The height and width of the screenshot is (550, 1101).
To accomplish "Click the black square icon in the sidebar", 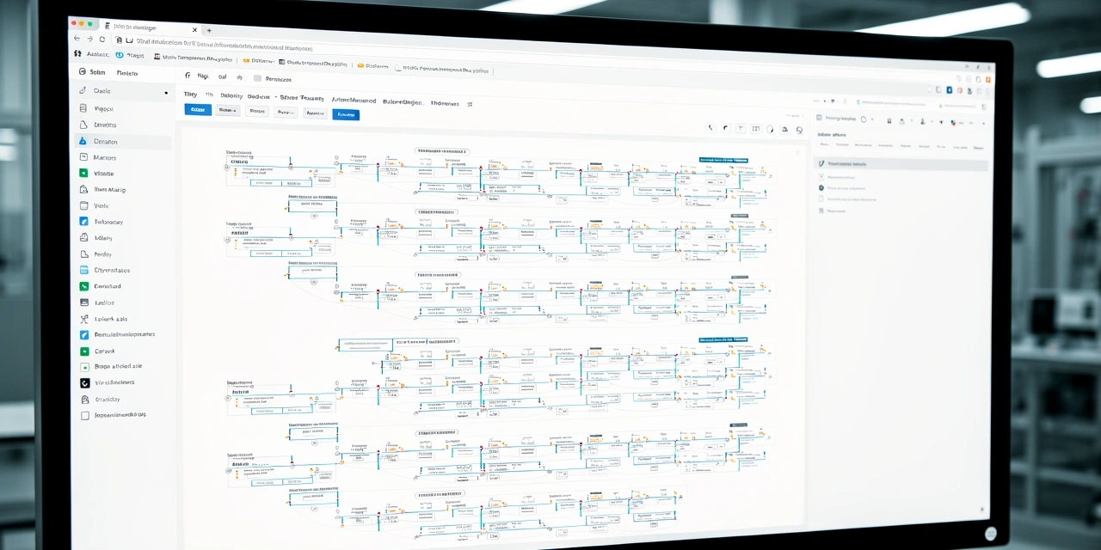I will pos(84,382).
